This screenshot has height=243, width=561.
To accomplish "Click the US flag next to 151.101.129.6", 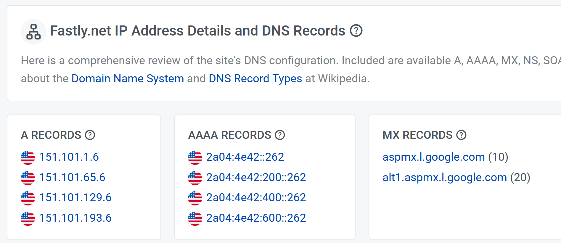I will [x=28, y=198].
